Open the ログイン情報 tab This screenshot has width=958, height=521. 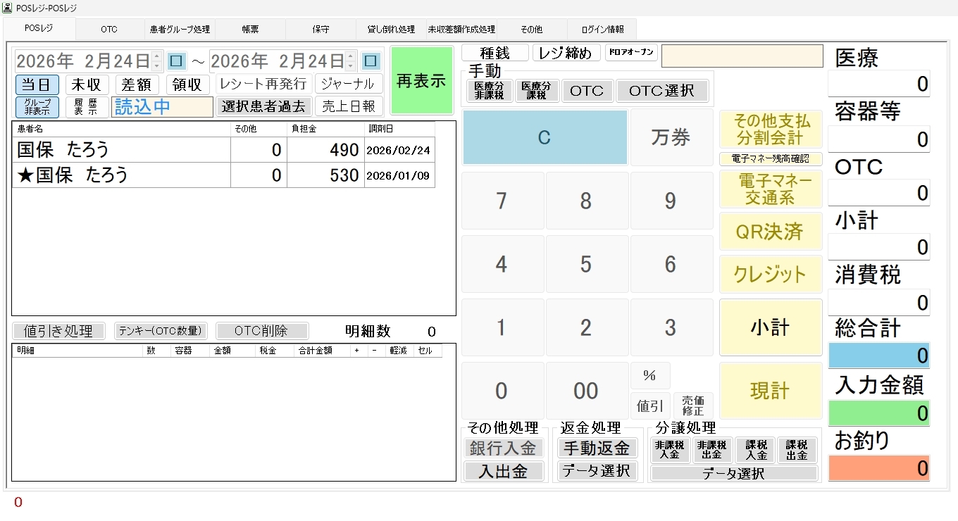tap(602, 30)
